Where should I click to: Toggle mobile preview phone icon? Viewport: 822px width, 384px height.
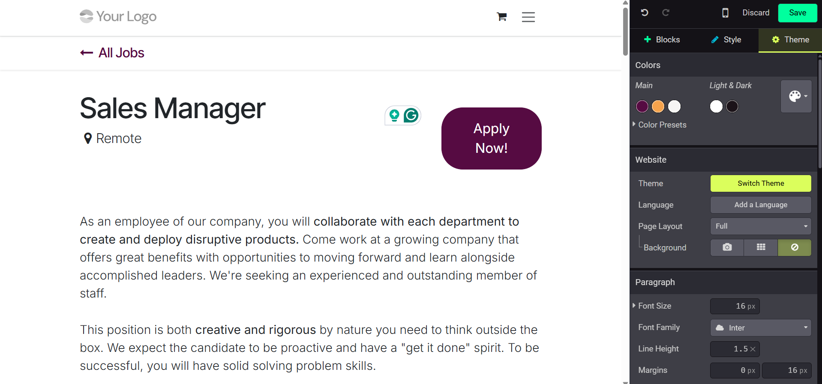(725, 13)
